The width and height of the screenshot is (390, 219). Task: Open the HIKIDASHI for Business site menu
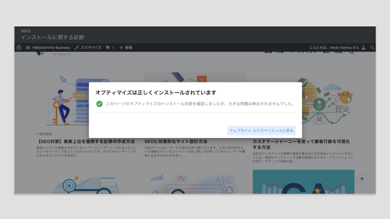(51, 48)
